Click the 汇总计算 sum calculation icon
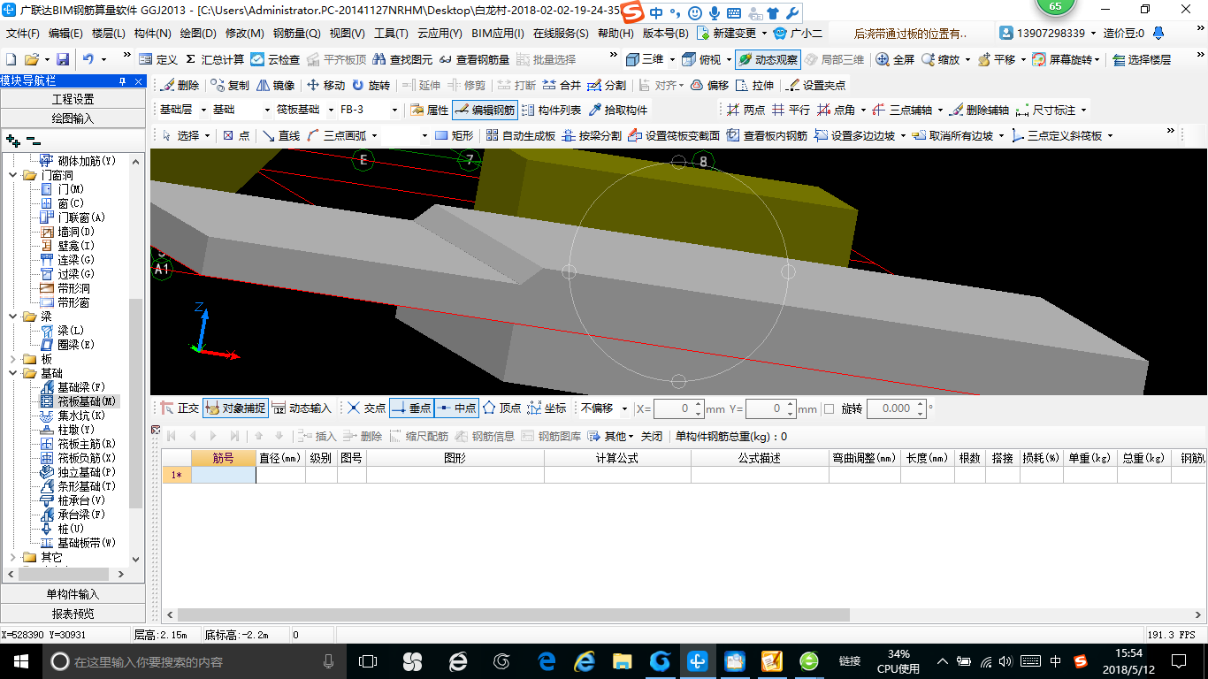1208x679 pixels. (x=215, y=59)
